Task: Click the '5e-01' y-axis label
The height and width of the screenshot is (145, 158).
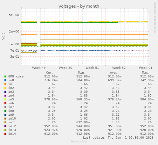Action: (x=15, y=57)
